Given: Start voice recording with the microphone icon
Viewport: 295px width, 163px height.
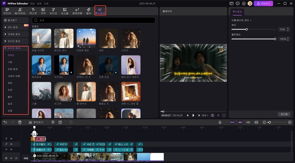Looking at the screenshot, I should 220,122.
